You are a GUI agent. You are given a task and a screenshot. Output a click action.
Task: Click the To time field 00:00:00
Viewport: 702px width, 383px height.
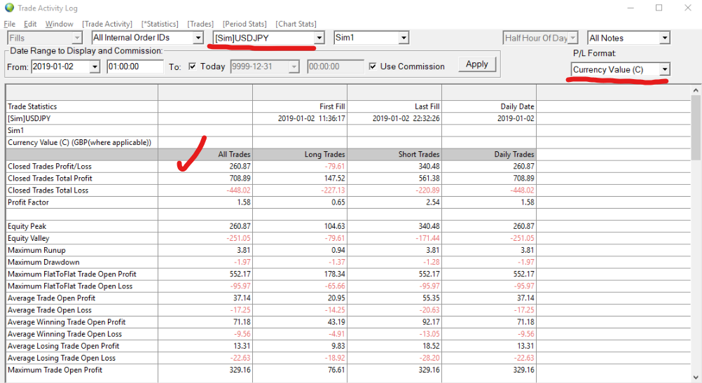click(x=336, y=67)
